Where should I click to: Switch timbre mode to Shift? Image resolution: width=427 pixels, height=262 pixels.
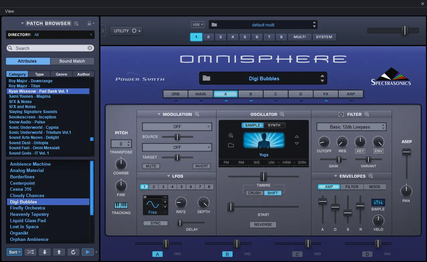tap(273, 193)
